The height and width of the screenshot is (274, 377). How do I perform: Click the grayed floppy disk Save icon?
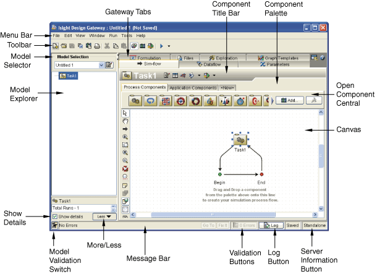(72, 46)
